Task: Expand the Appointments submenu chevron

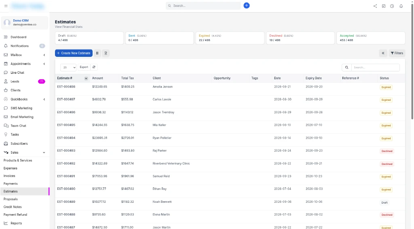Action: [x=44, y=64]
